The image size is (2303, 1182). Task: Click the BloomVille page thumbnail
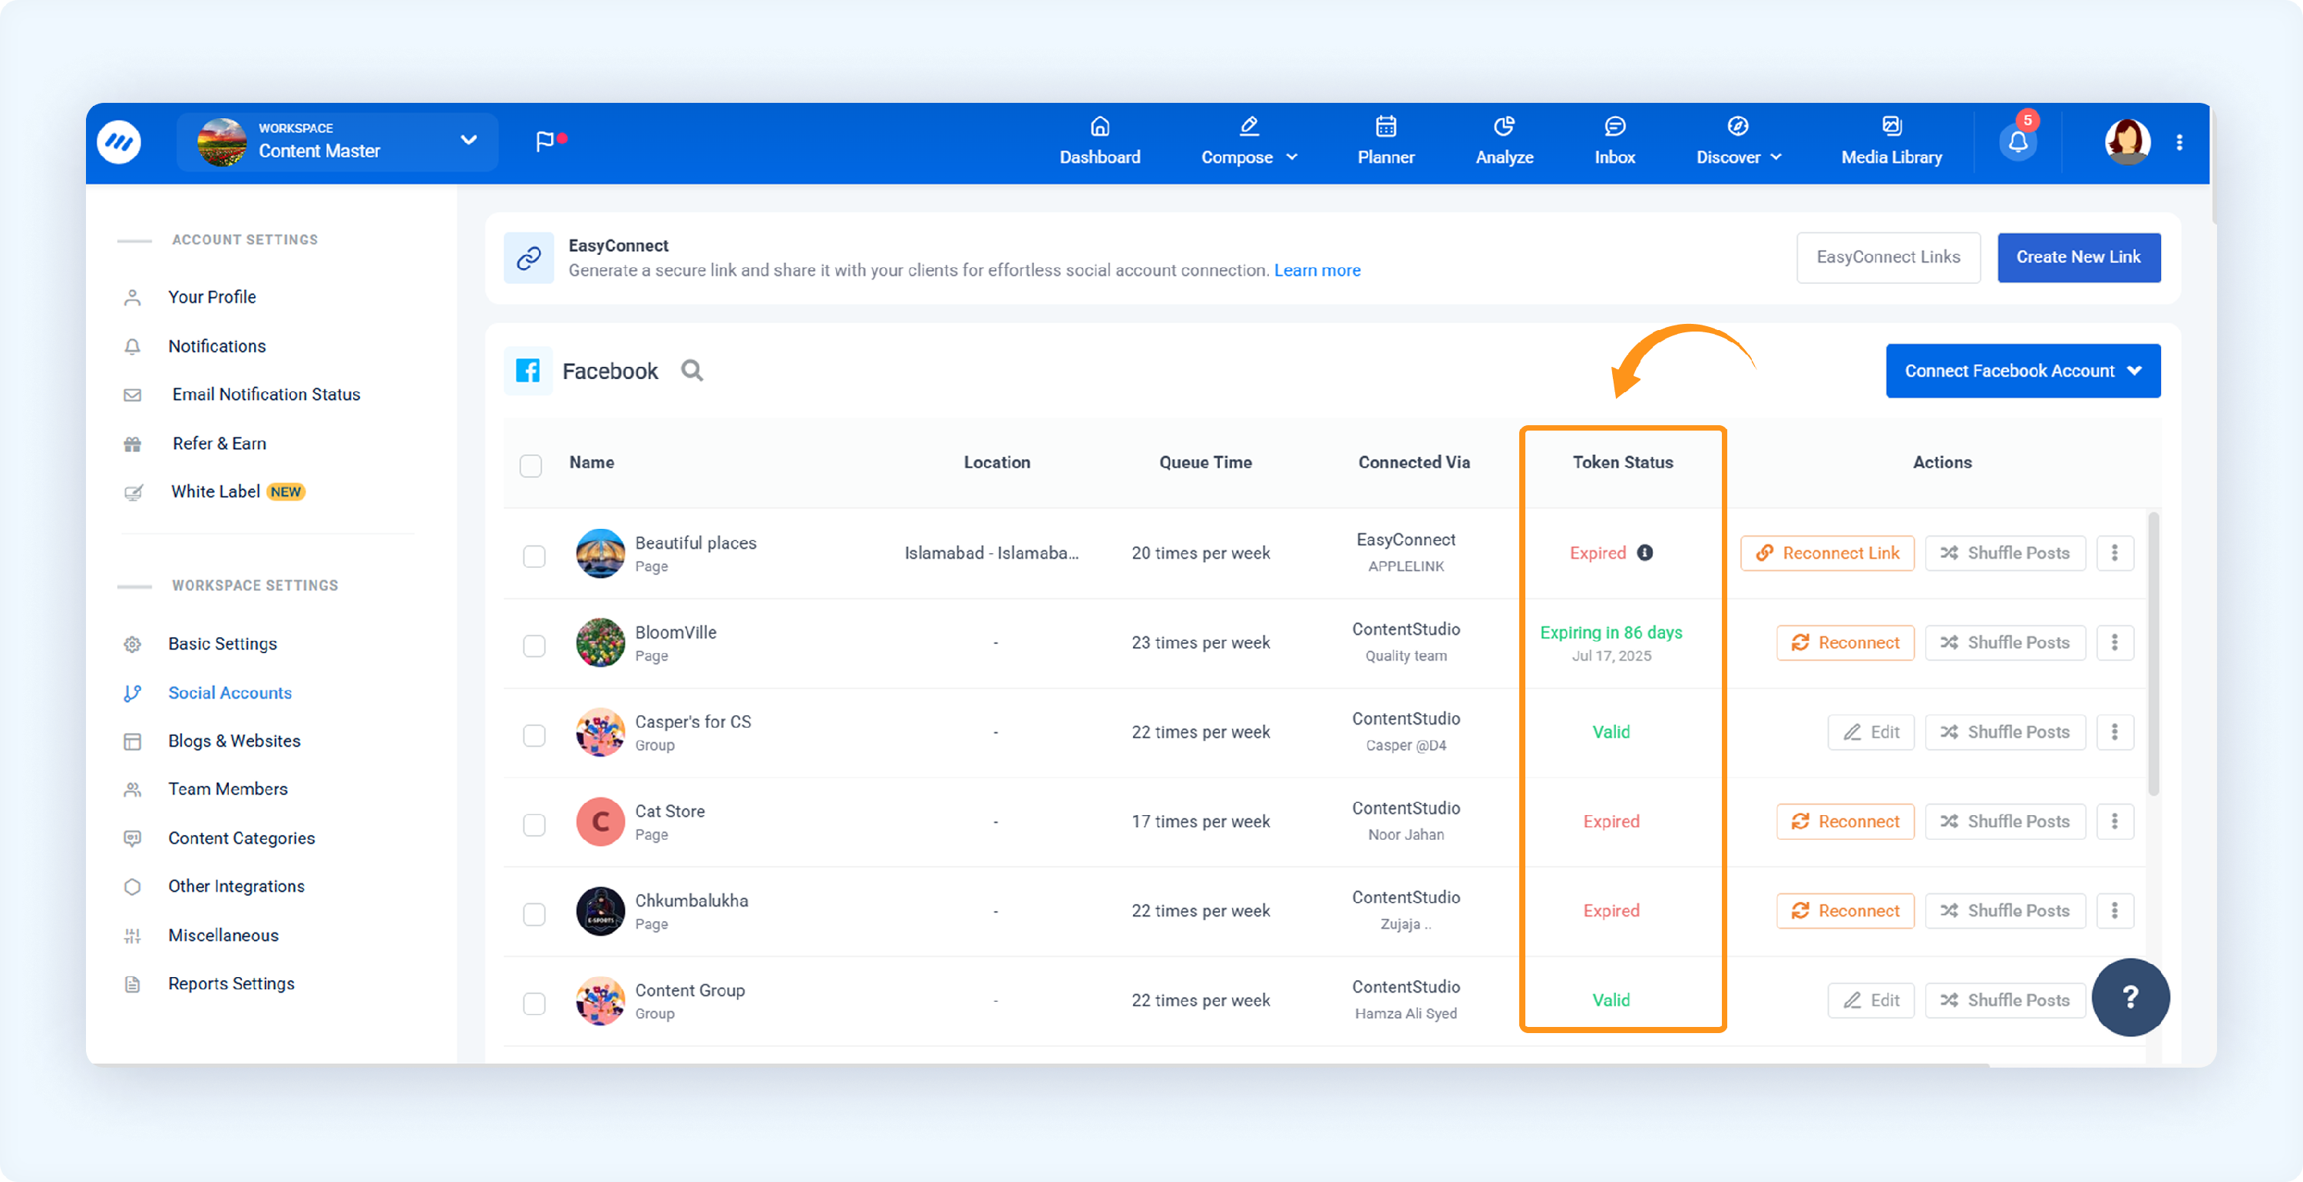click(x=600, y=642)
